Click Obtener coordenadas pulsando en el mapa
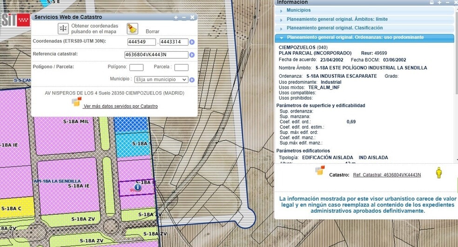The height and width of the screenshot is (247, 458). click(x=94, y=29)
